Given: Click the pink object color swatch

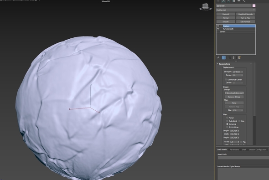Looking at the screenshot, I should point(254,6).
